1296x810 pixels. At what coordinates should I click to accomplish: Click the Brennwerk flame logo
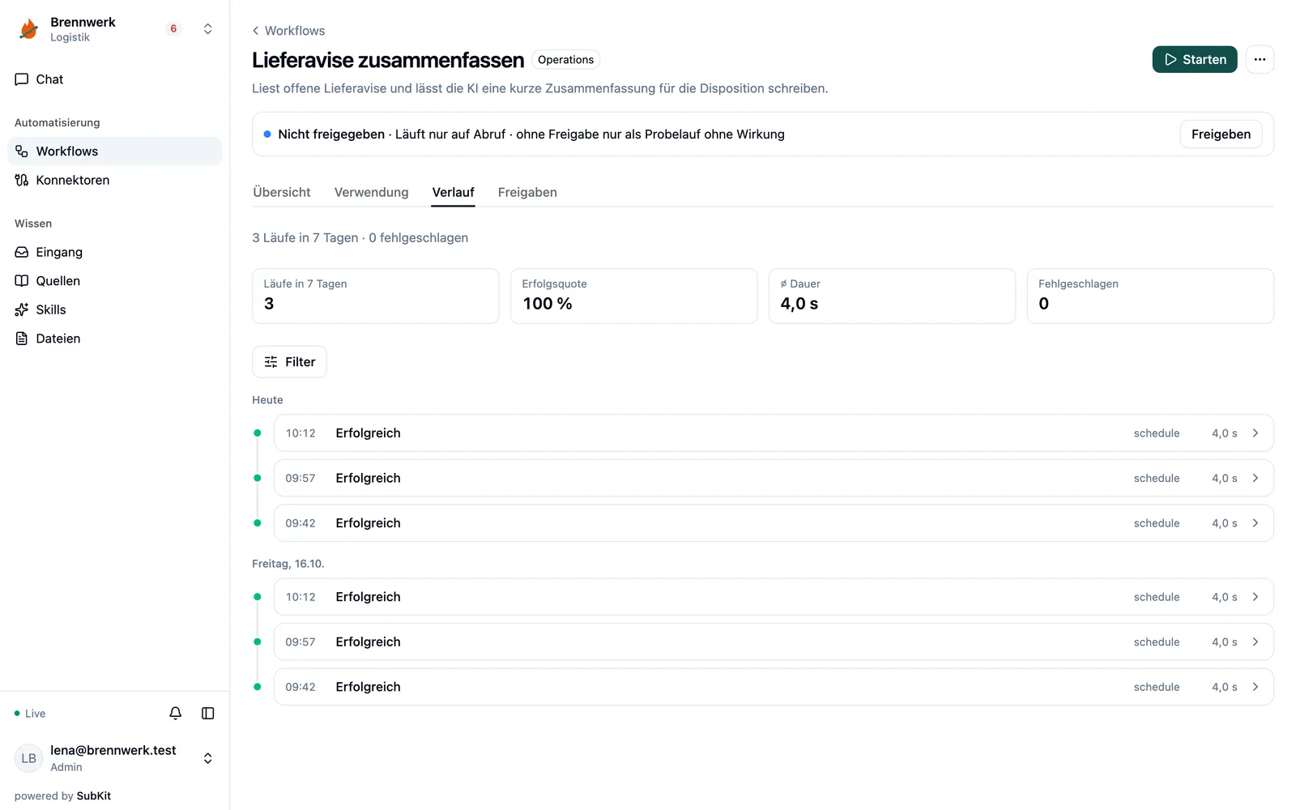coord(29,29)
